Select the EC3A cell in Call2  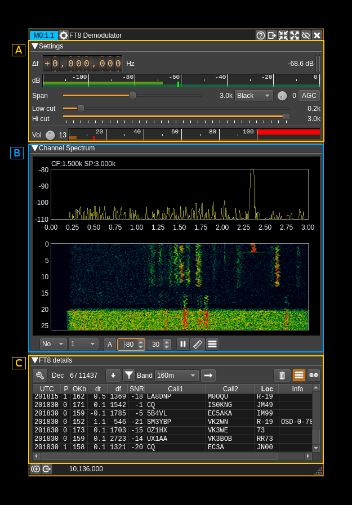(230, 447)
